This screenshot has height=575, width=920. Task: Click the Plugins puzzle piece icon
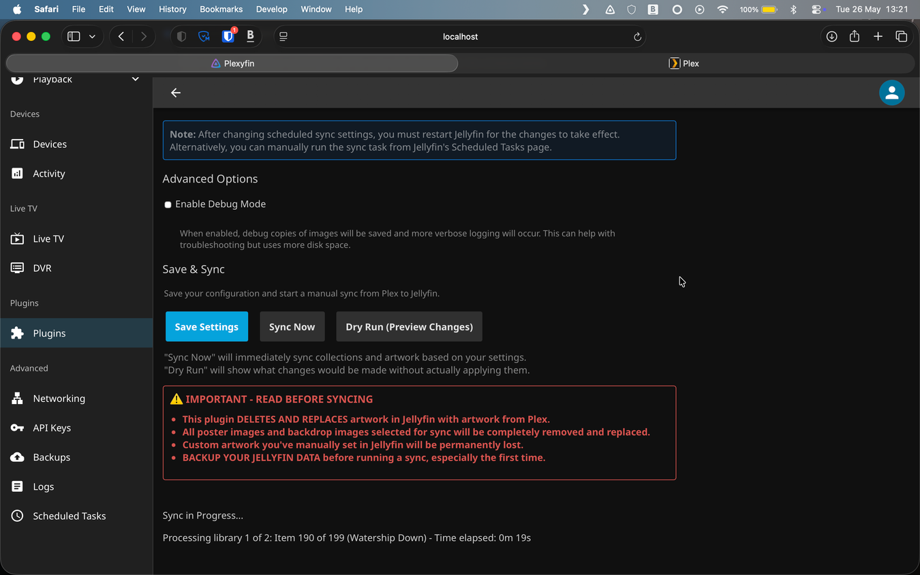17,333
